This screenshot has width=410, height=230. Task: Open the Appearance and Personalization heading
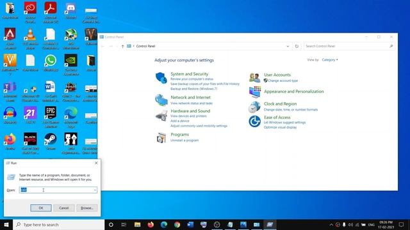pyautogui.click(x=293, y=91)
